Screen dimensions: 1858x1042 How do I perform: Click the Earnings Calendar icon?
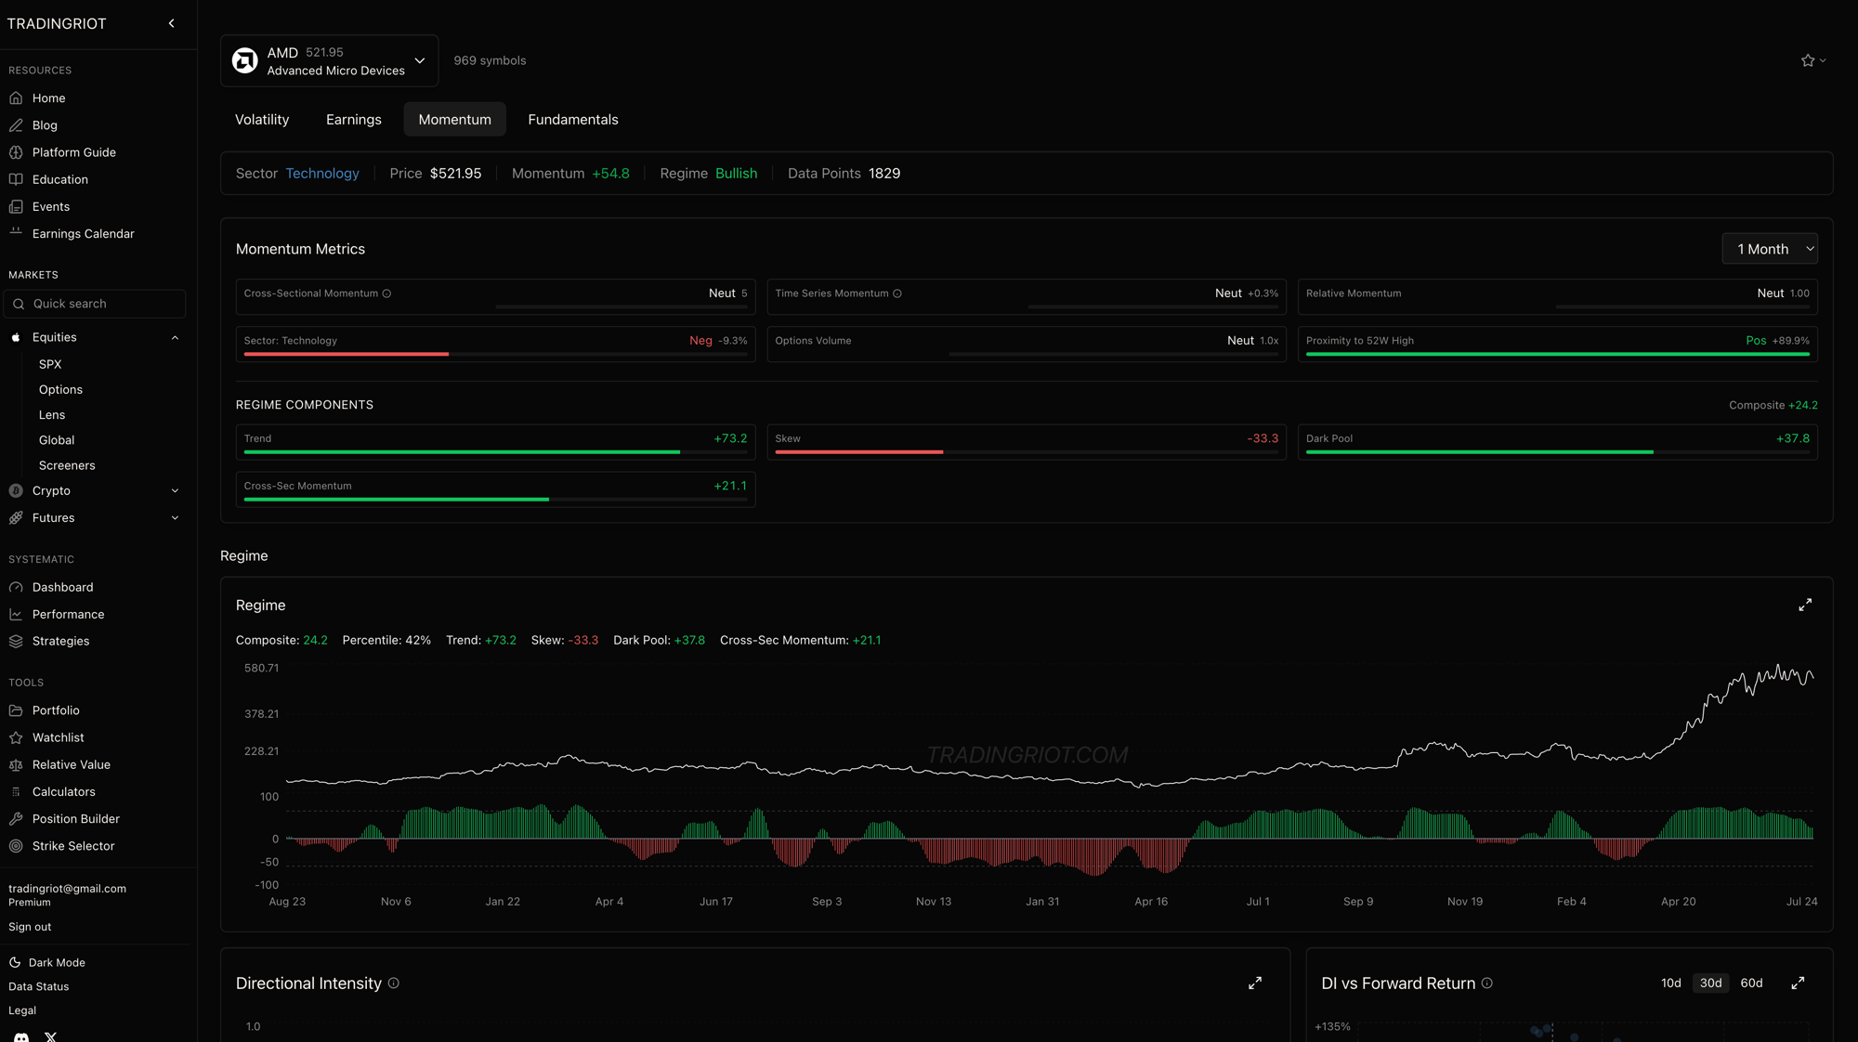point(16,233)
